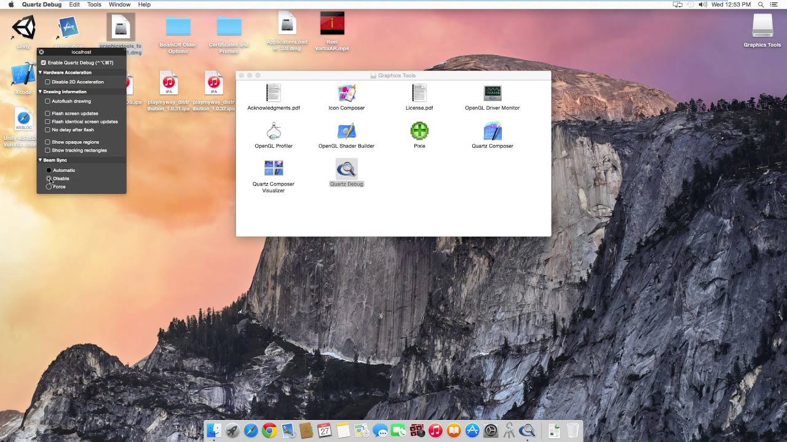Select Quartz Debug icon in Graphics Tools
The height and width of the screenshot is (442, 787).
pyautogui.click(x=347, y=169)
